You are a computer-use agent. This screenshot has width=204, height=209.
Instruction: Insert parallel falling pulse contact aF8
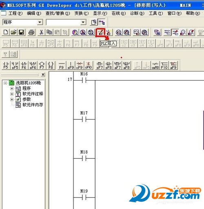(x=126, y=65)
